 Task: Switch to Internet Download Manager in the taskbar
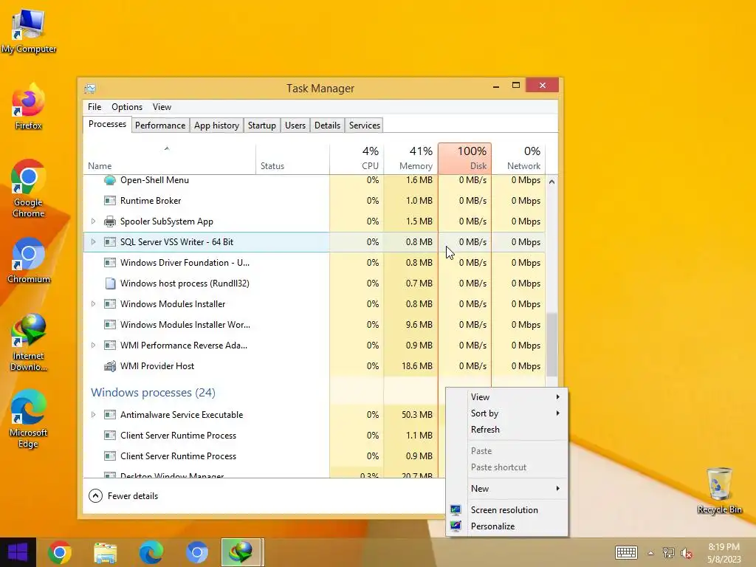click(x=242, y=552)
